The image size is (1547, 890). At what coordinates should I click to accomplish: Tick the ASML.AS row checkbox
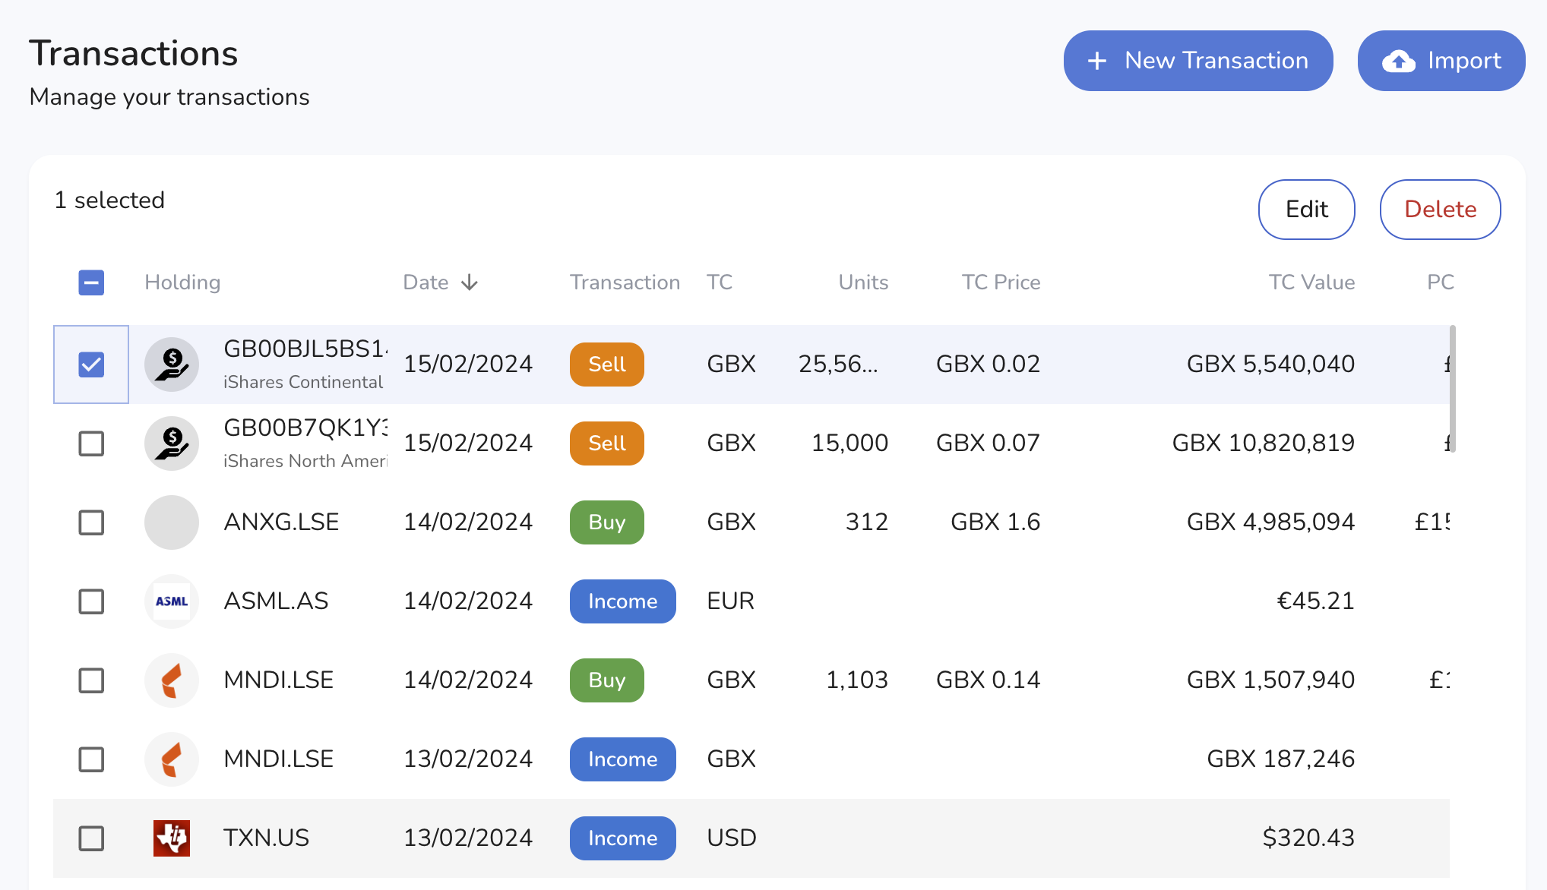coord(91,601)
